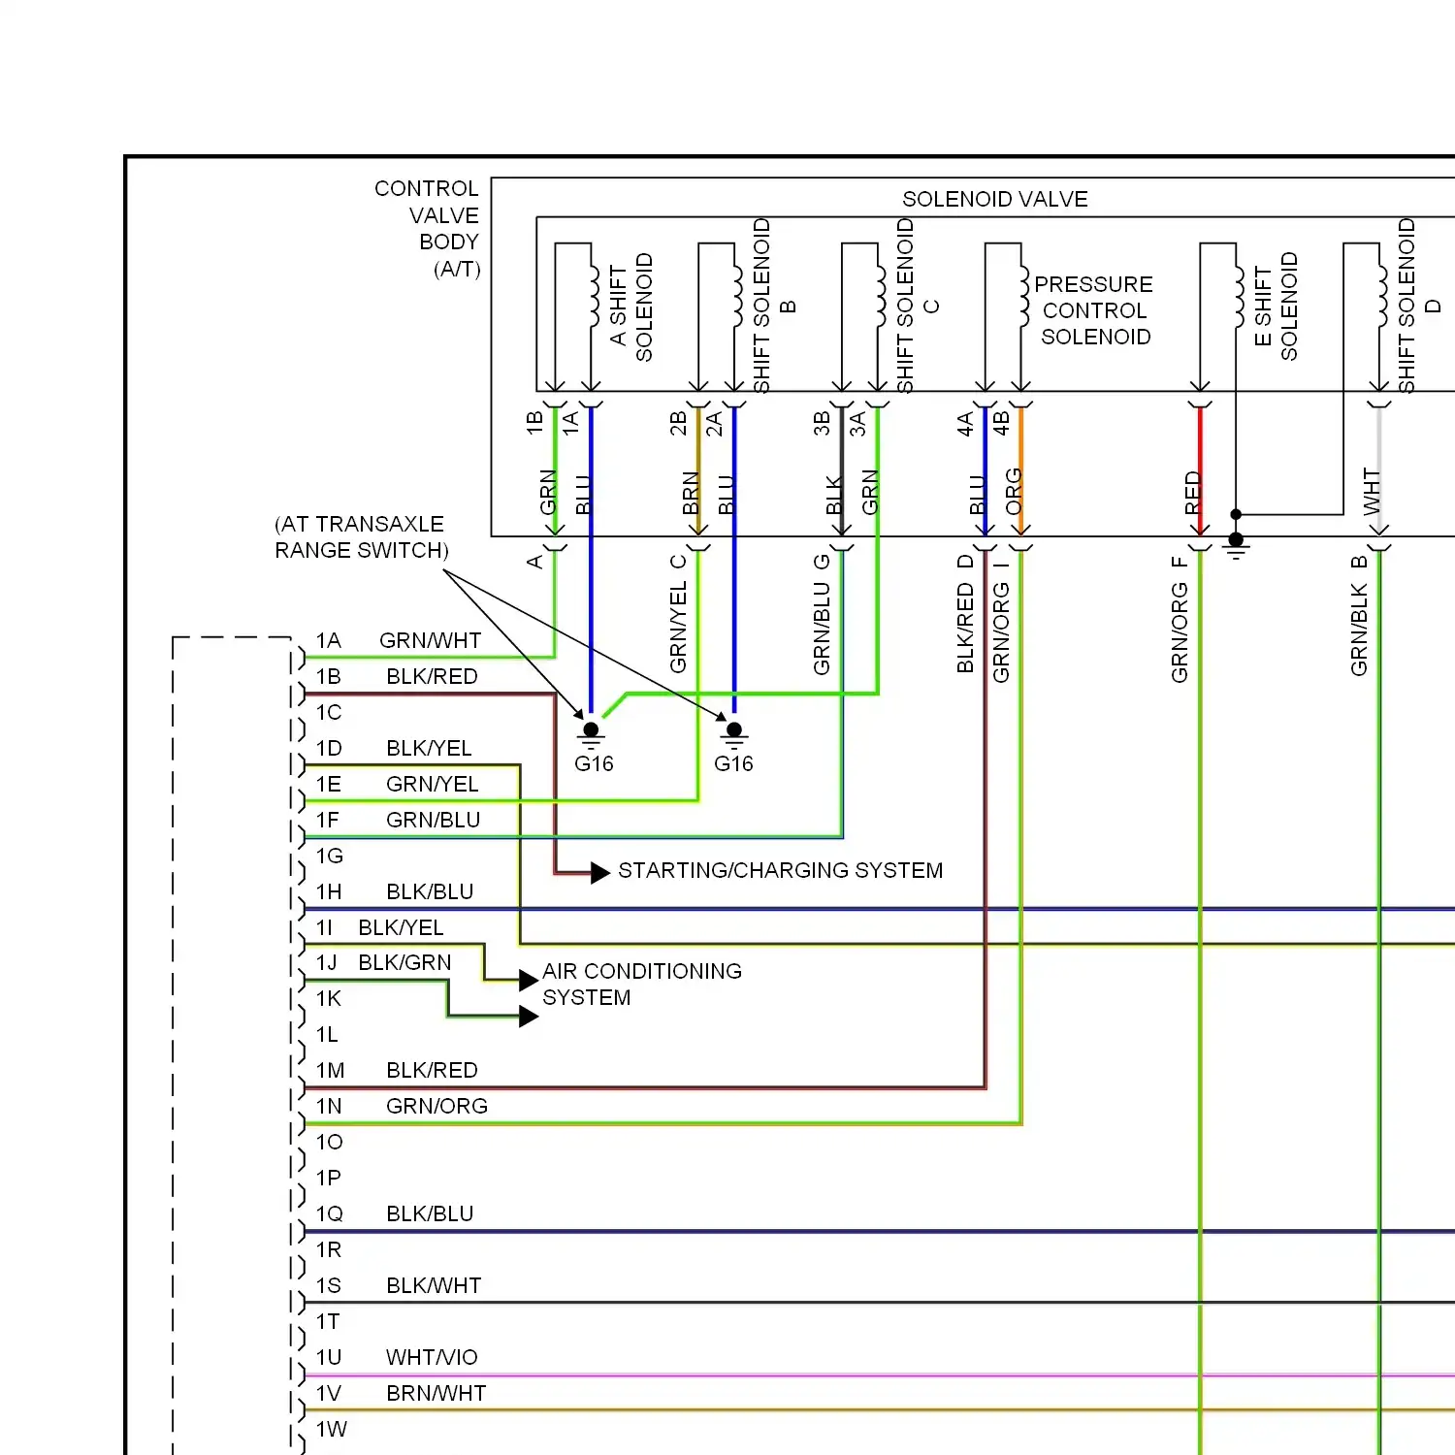Click the 4B terminal label near ORG wire
The height and width of the screenshot is (1455, 1455).
[1001, 423]
